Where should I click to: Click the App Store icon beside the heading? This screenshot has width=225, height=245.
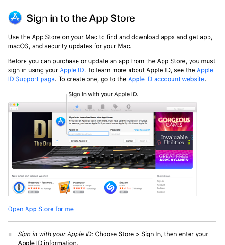pyautogui.click(x=15, y=17)
